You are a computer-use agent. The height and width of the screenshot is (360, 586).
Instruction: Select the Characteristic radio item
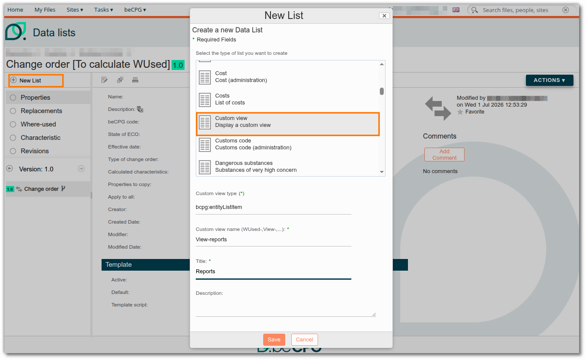[x=13, y=138]
